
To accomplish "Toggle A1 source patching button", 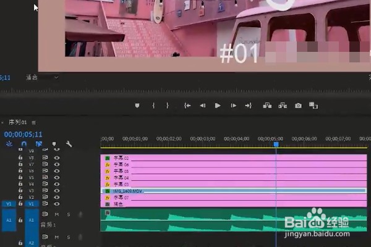I will click(x=9, y=220).
